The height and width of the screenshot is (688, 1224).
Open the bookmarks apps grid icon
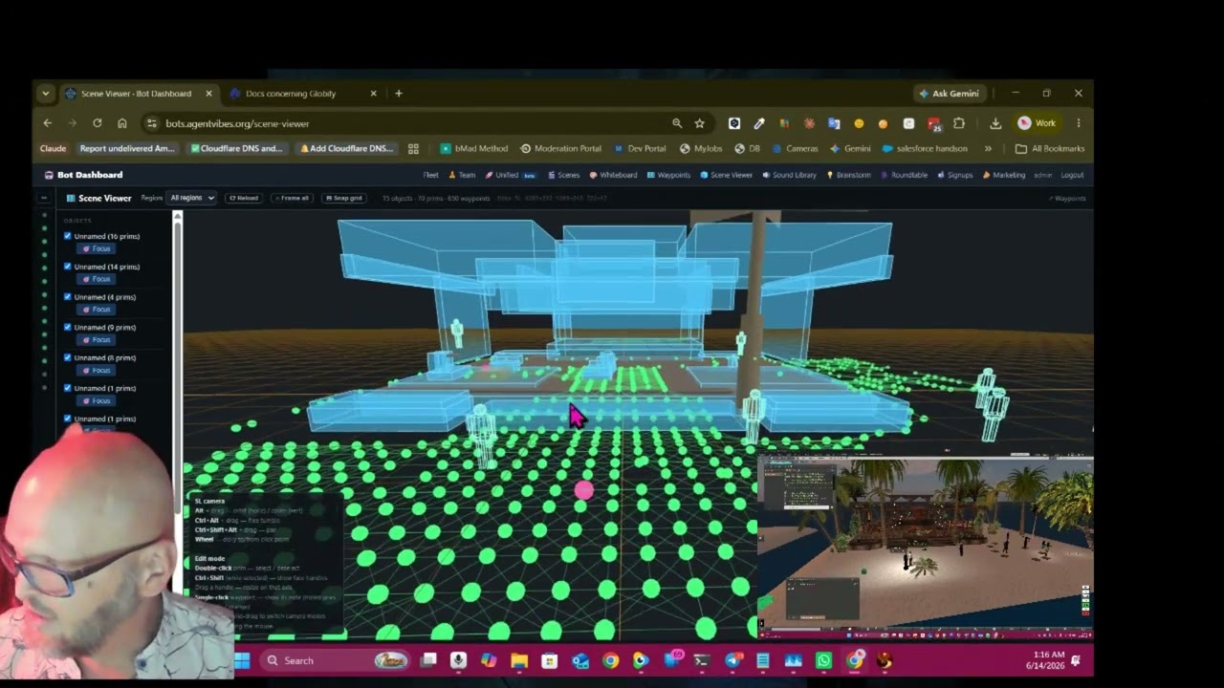point(413,149)
